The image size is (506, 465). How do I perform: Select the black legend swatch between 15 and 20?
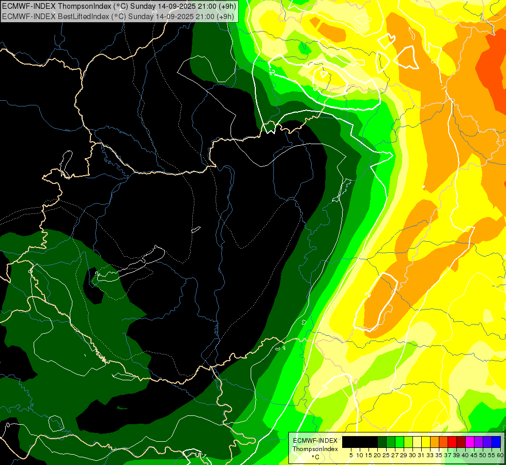point(373,442)
